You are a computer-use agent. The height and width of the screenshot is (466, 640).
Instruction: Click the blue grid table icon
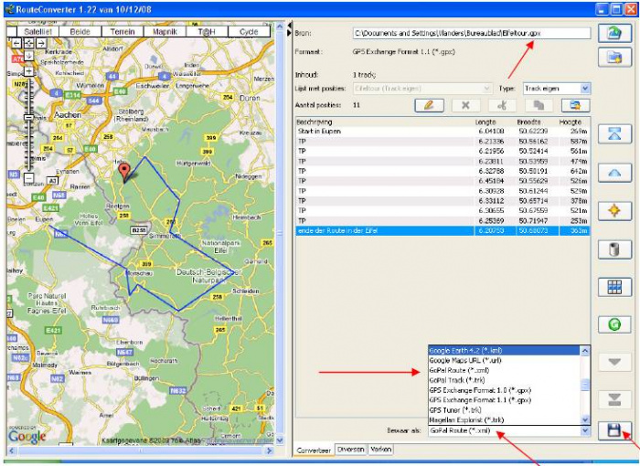click(x=614, y=287)
